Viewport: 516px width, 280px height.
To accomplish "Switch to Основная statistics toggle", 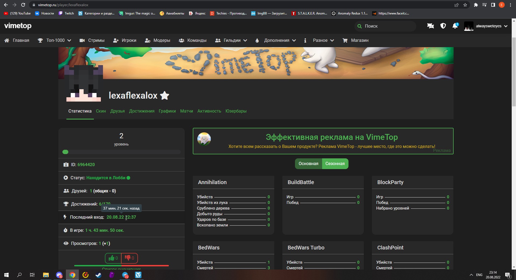I will click(x=308, y=164).
